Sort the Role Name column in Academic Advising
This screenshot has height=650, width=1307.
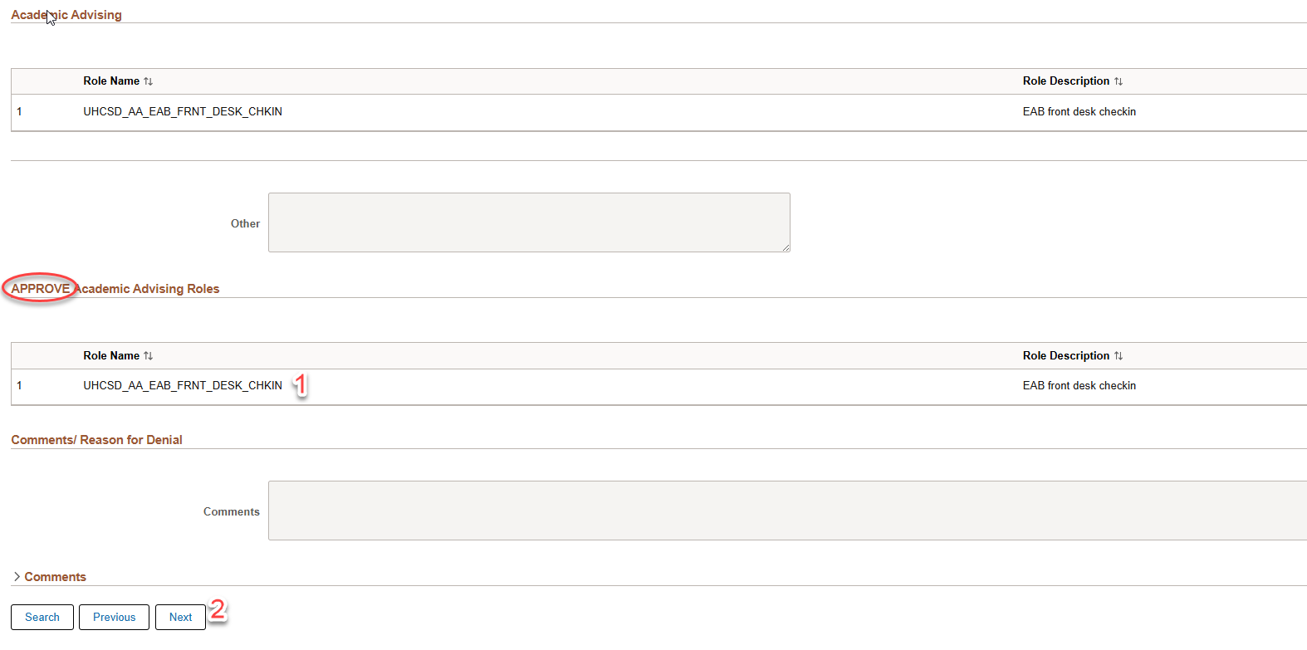pyautogui.click(x=149, y=81)
